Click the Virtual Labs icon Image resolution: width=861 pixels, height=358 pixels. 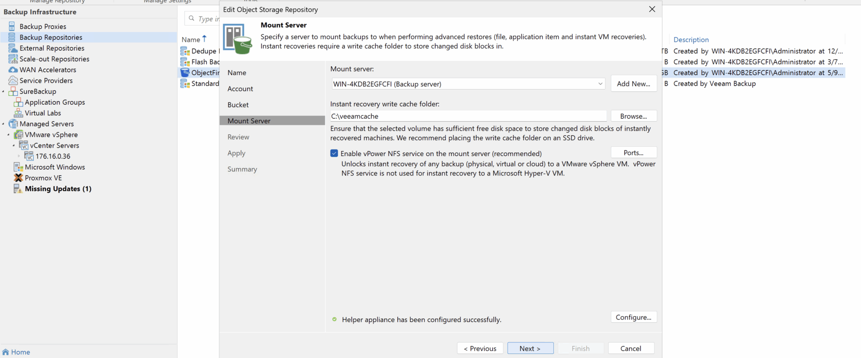pyautogui.click(x=18, y=113)
